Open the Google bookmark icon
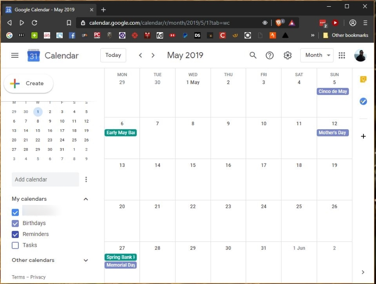Screen dimensions: 376x284 [x=9, y=36]
